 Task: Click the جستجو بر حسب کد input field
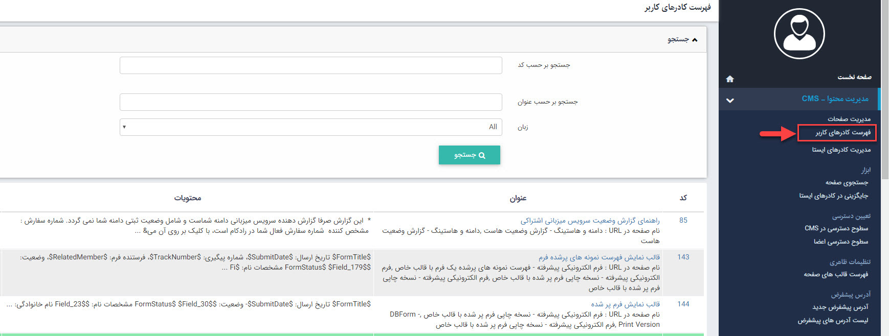(x=310, y=65)
